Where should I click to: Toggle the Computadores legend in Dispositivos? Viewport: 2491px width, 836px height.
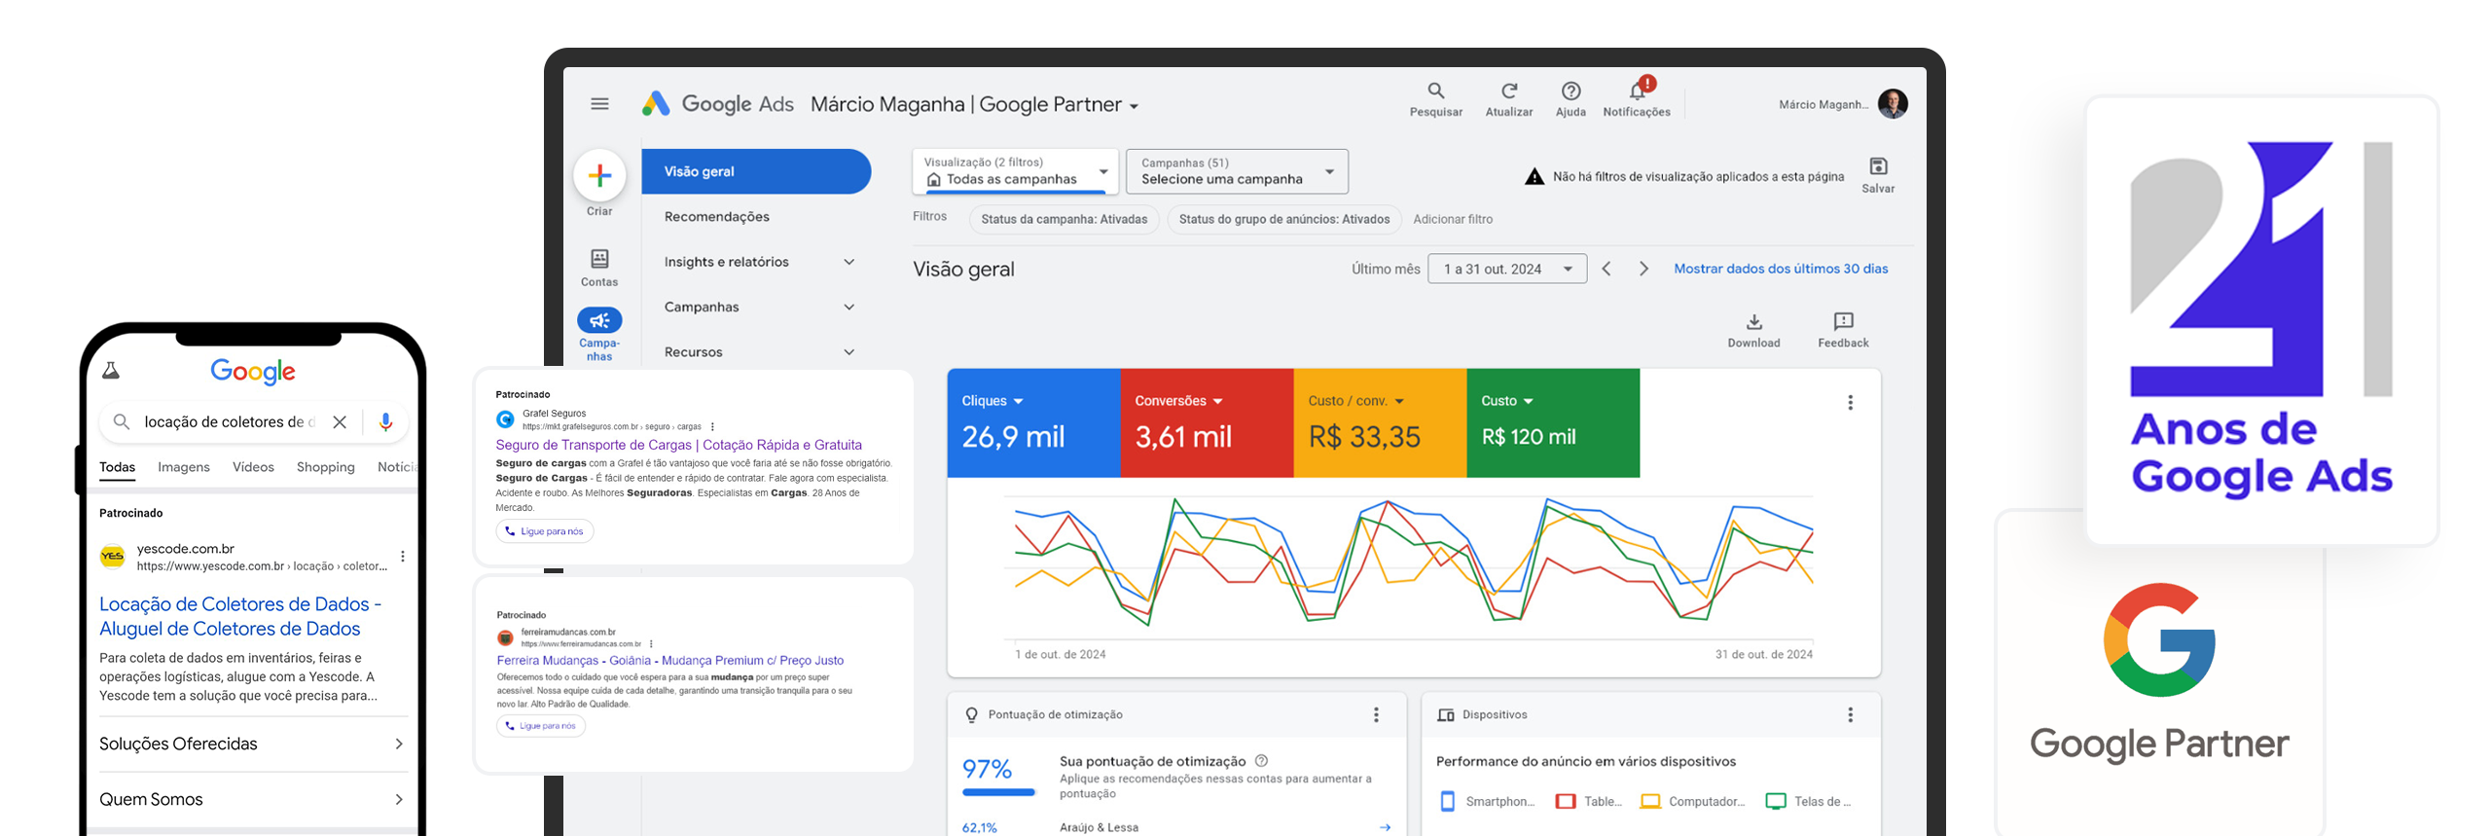click(1692, 802)
